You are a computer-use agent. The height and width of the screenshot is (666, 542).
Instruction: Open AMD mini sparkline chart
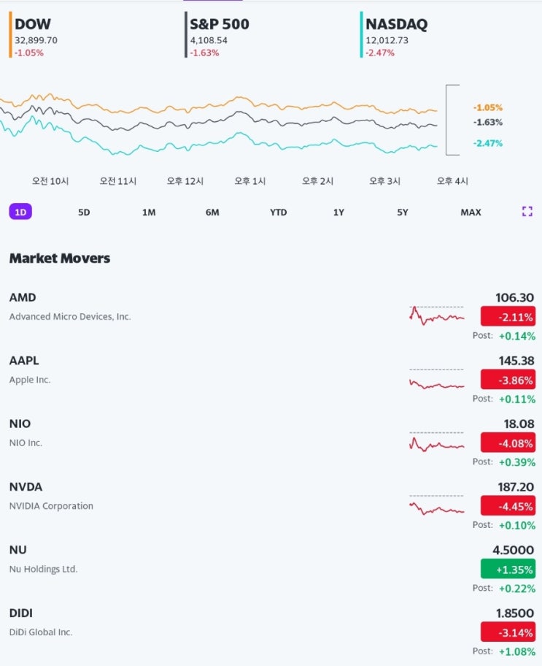pyautogui.click(x=437, y=315)
